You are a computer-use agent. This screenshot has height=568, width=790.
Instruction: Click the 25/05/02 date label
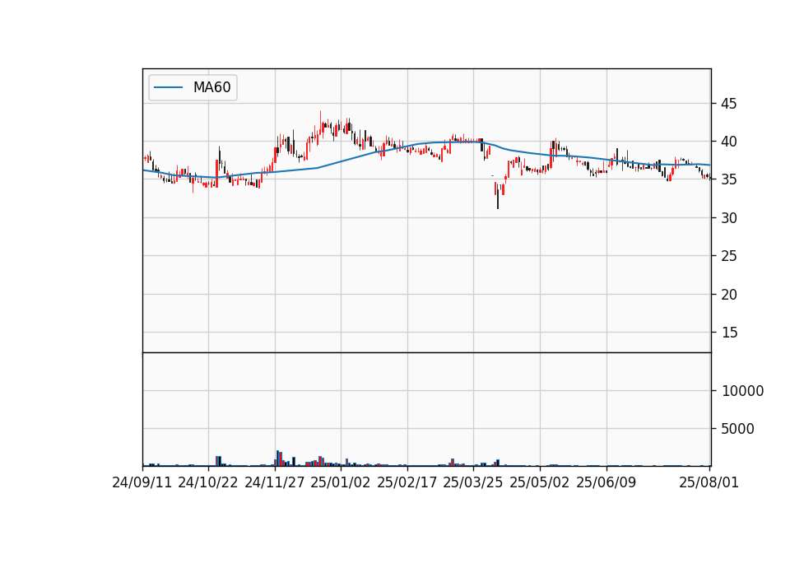(540, 482)
